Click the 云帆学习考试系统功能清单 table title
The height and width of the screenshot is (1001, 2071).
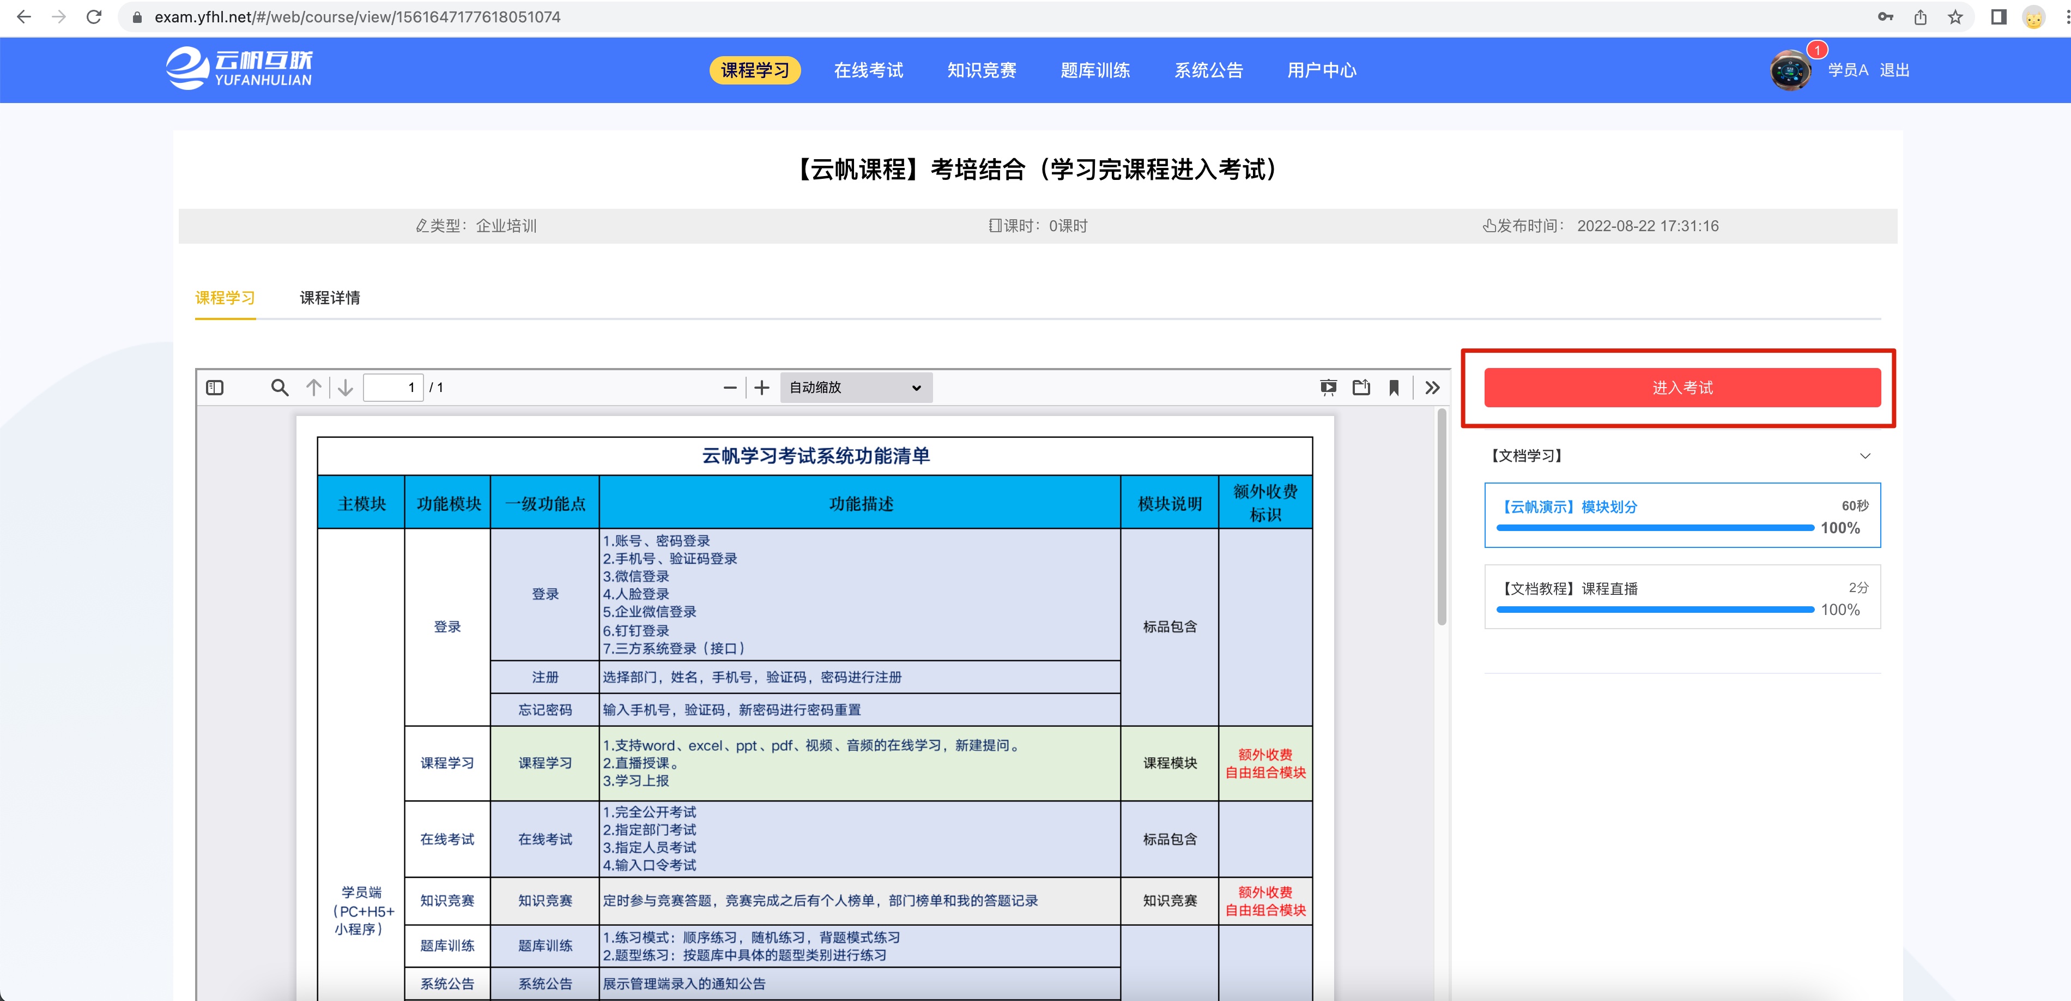815,456
